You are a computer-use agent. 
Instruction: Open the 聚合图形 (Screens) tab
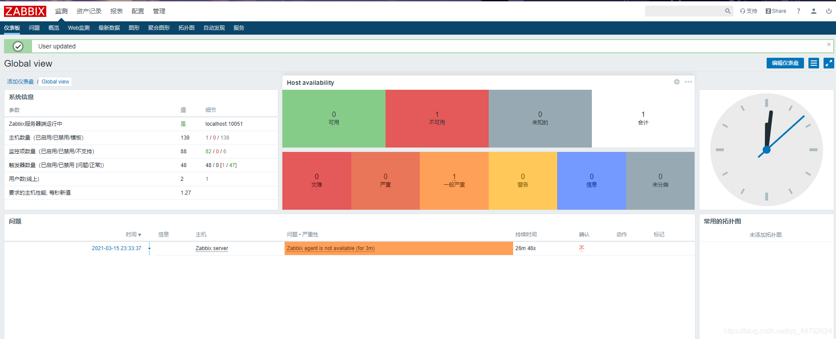coord(159,28)
